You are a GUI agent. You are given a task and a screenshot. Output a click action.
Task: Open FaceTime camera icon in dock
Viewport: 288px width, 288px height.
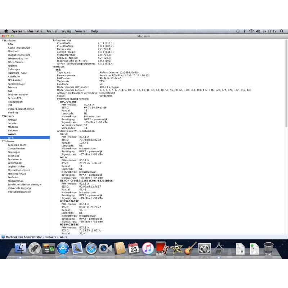tap(105, 248)
